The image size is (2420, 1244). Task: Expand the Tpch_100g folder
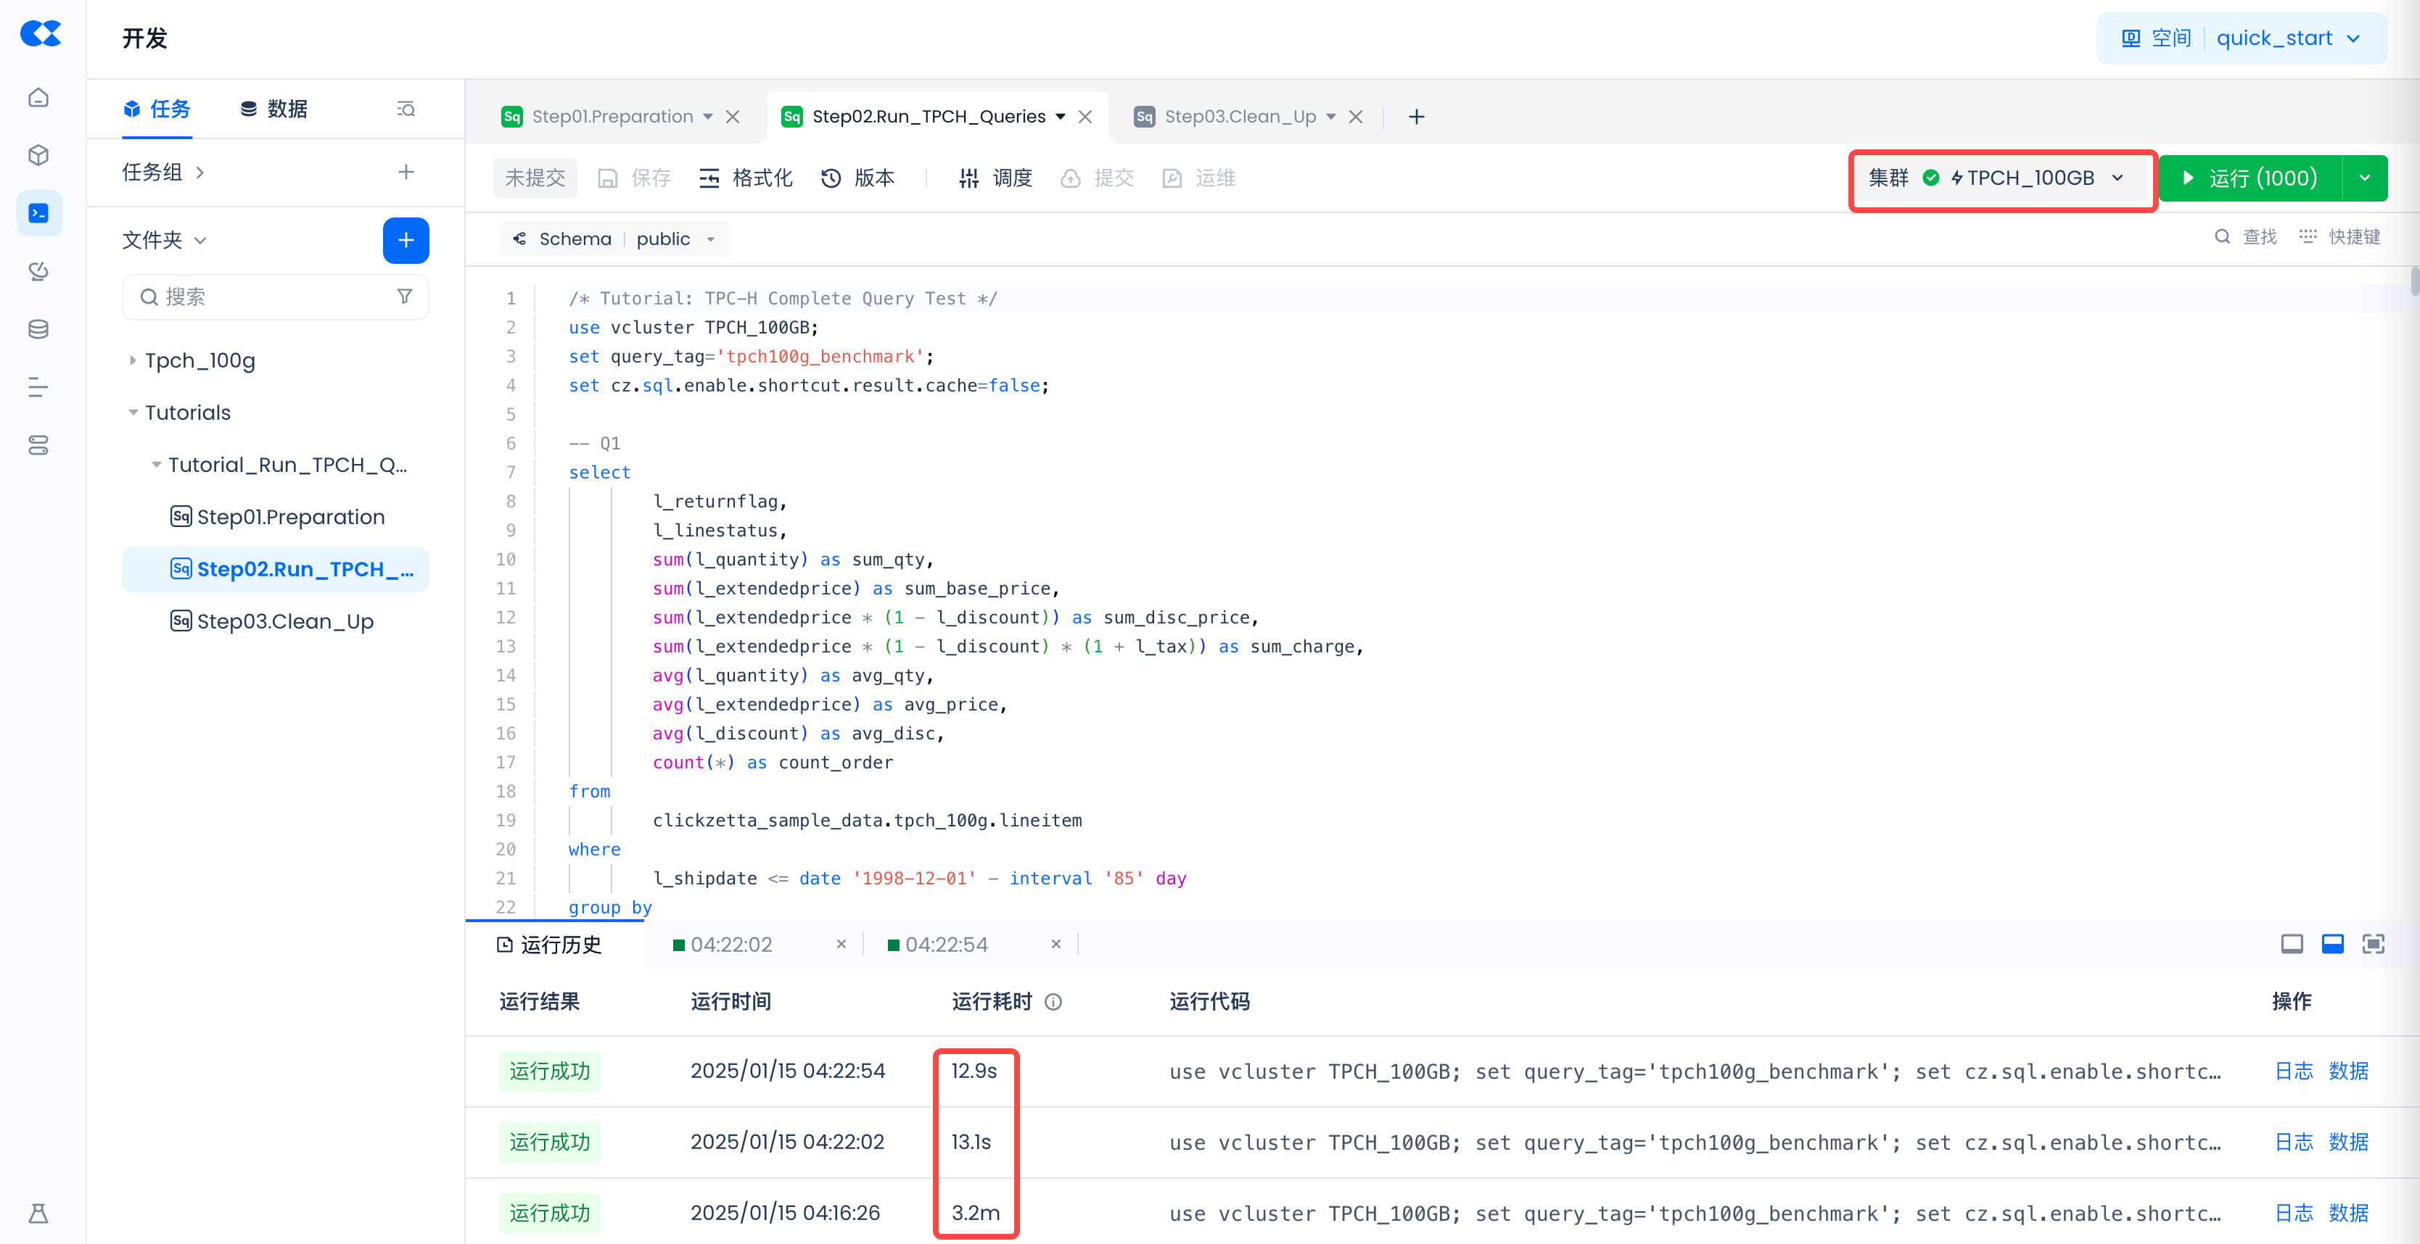click(133, 360)
